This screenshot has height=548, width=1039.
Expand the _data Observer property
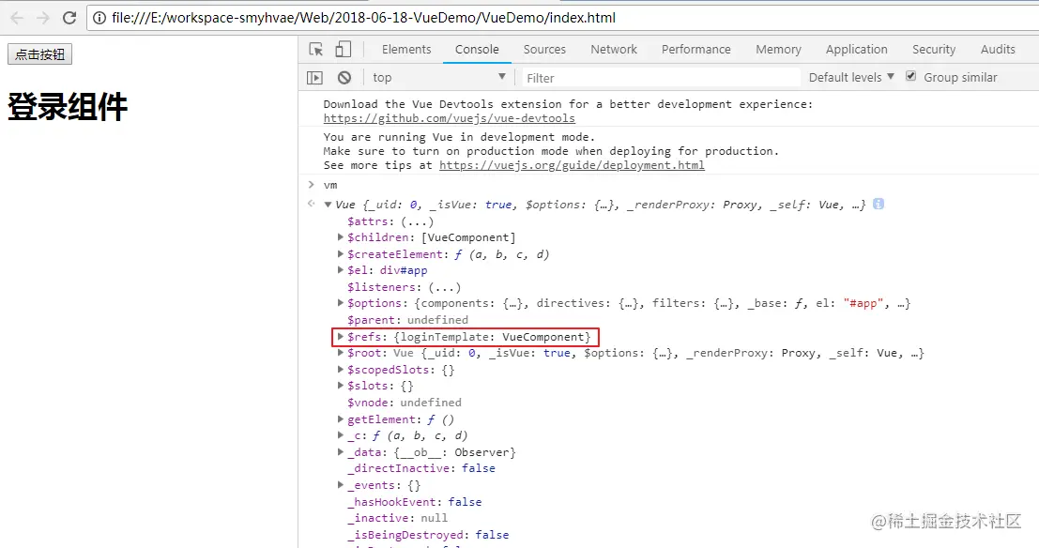click(x=341, y=452)
